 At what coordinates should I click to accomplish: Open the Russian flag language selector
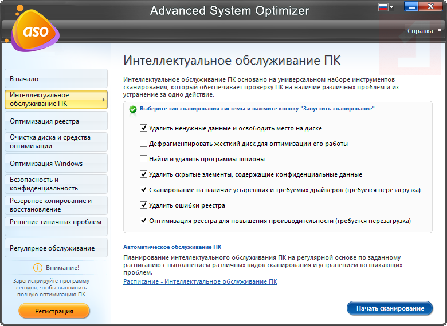(386, 7)
